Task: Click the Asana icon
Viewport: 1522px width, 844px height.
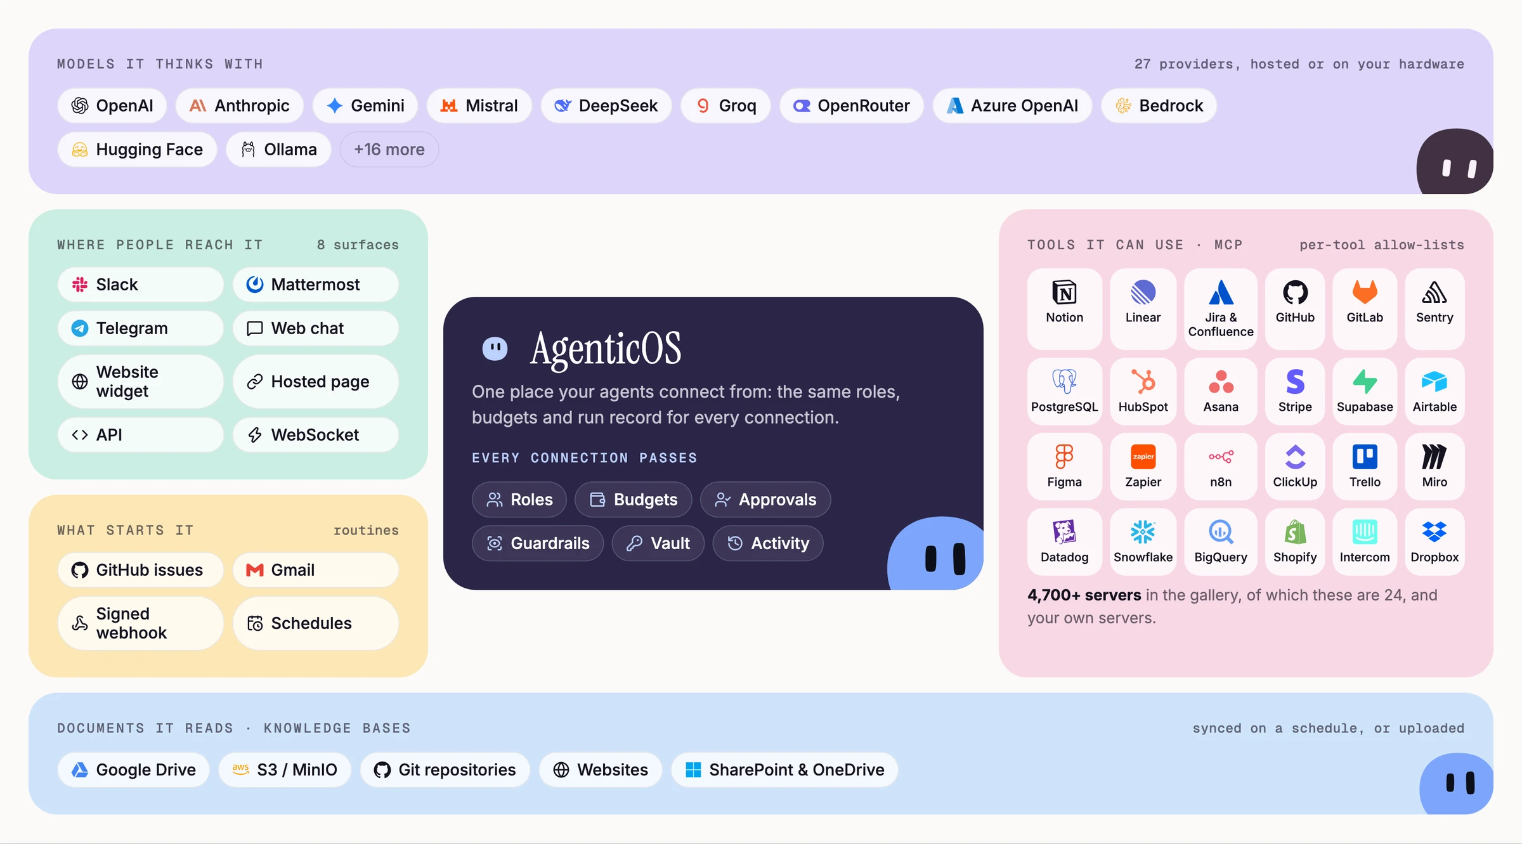Action: click(x=1221, y=382)
